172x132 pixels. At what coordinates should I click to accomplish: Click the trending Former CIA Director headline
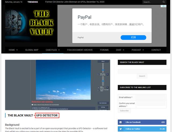tap(75, 2)
